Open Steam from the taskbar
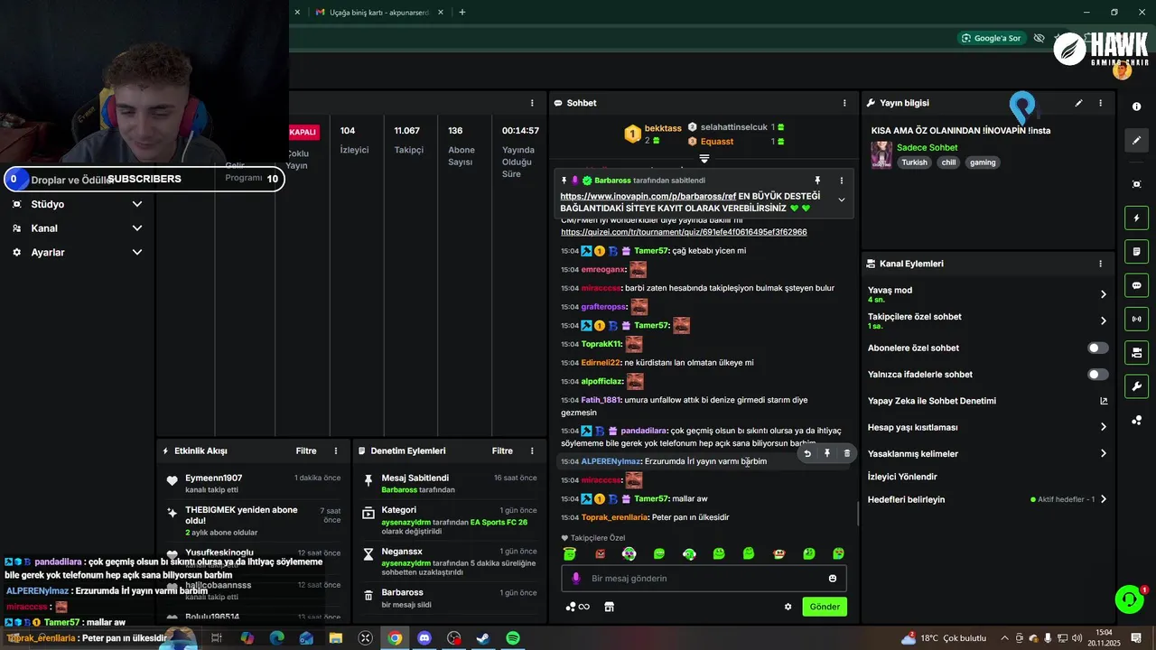1156x650 pixels. 483,638
